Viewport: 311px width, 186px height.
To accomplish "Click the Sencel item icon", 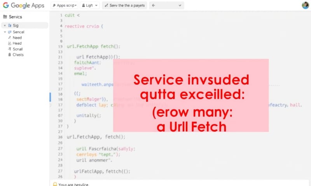I will [x=9, y=32].
